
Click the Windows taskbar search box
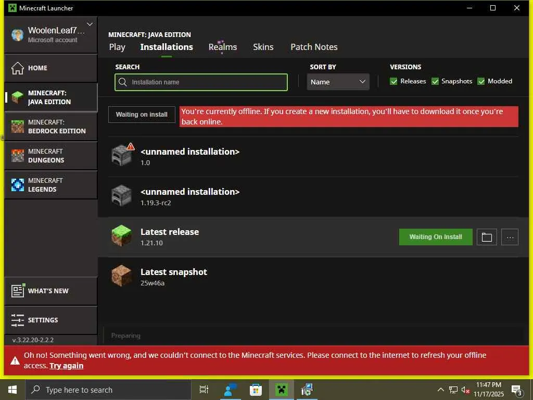(x=108, y=390)
